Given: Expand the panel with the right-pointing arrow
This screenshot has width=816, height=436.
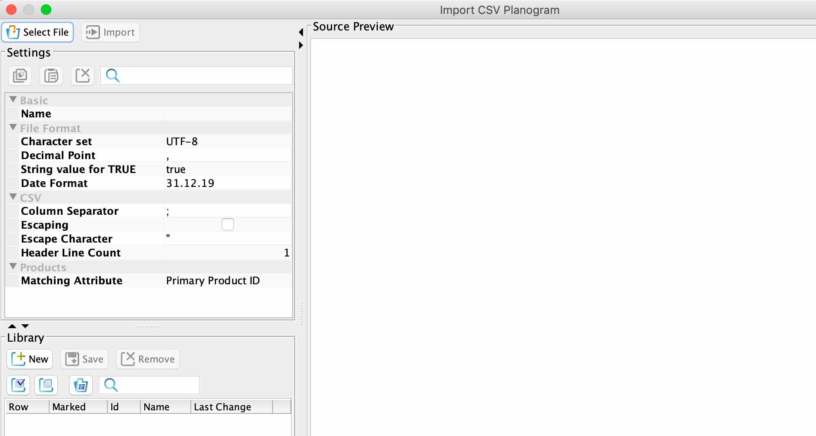Looking at the screenshot, I should (301, 45).
